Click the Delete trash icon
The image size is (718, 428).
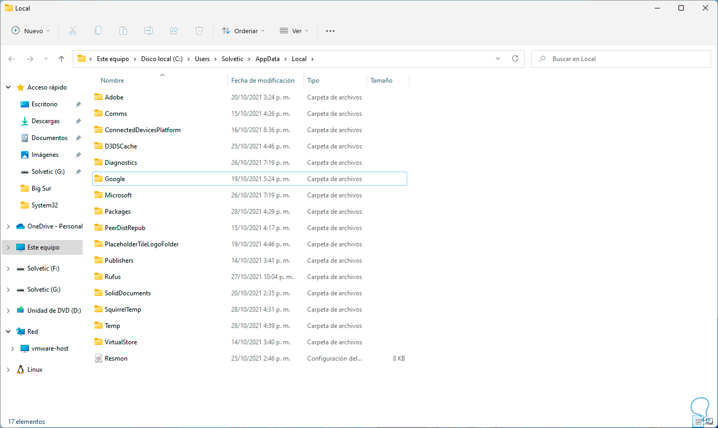coord(199,31)
